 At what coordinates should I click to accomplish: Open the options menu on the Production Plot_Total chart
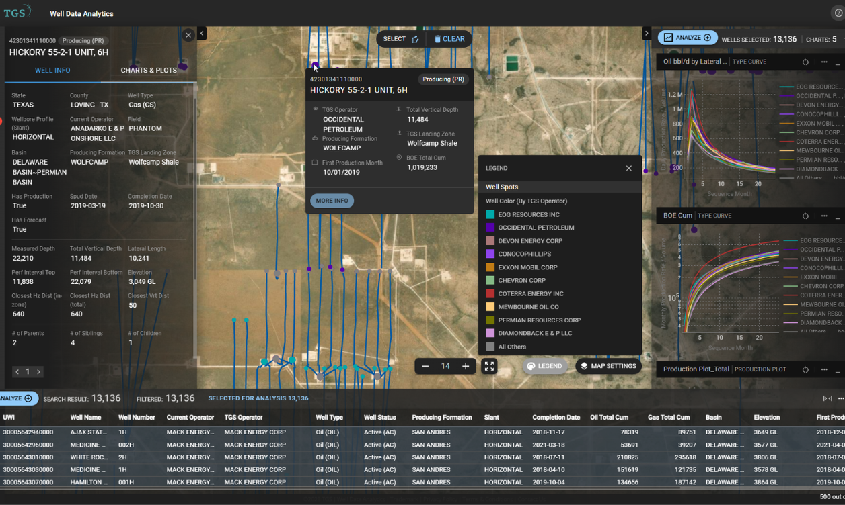tap(824, 369)
